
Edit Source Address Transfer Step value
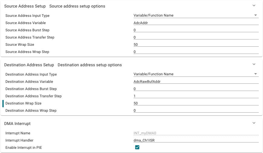click(196, 37)
